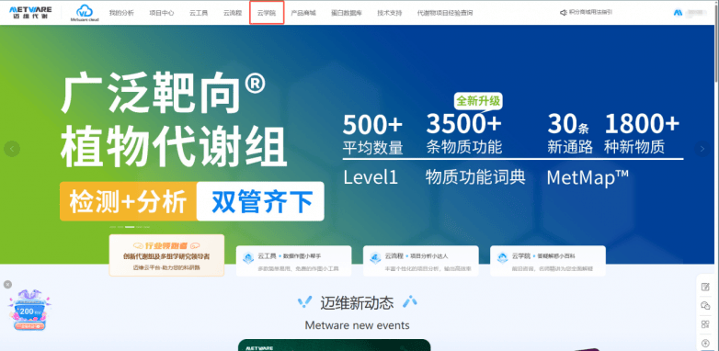
Task: Open the 行业领跑者 promo card
Action: (166, 255)
